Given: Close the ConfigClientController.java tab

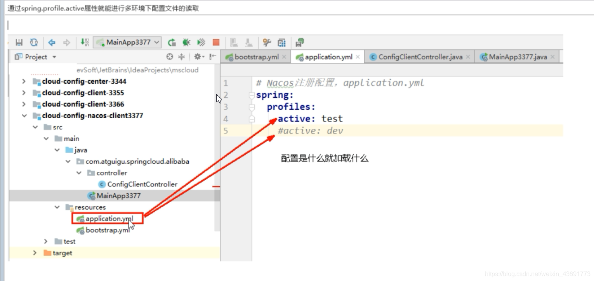Looking at the screenshot, I should click(x=468, y=57).
